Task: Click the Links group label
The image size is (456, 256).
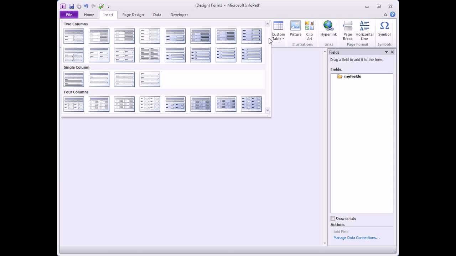Action: point(329,44)
